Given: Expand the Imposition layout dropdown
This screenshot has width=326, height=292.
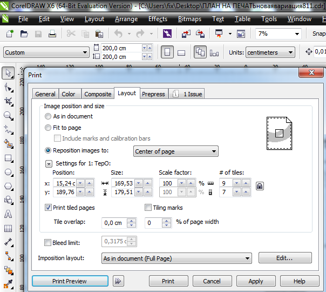Looking at the screenshot, I should tap(176, 258).
